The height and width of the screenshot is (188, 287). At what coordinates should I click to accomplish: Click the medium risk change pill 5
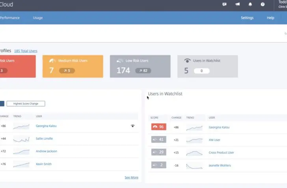[67, 71]
